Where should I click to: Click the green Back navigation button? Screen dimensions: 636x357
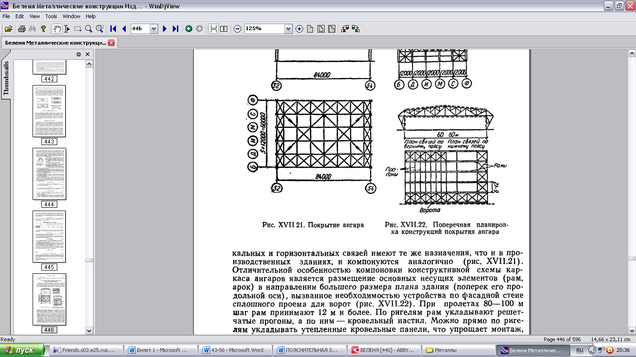pos(189,29)
